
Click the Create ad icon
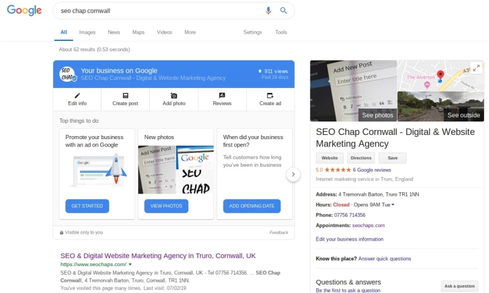pos(270,96)
